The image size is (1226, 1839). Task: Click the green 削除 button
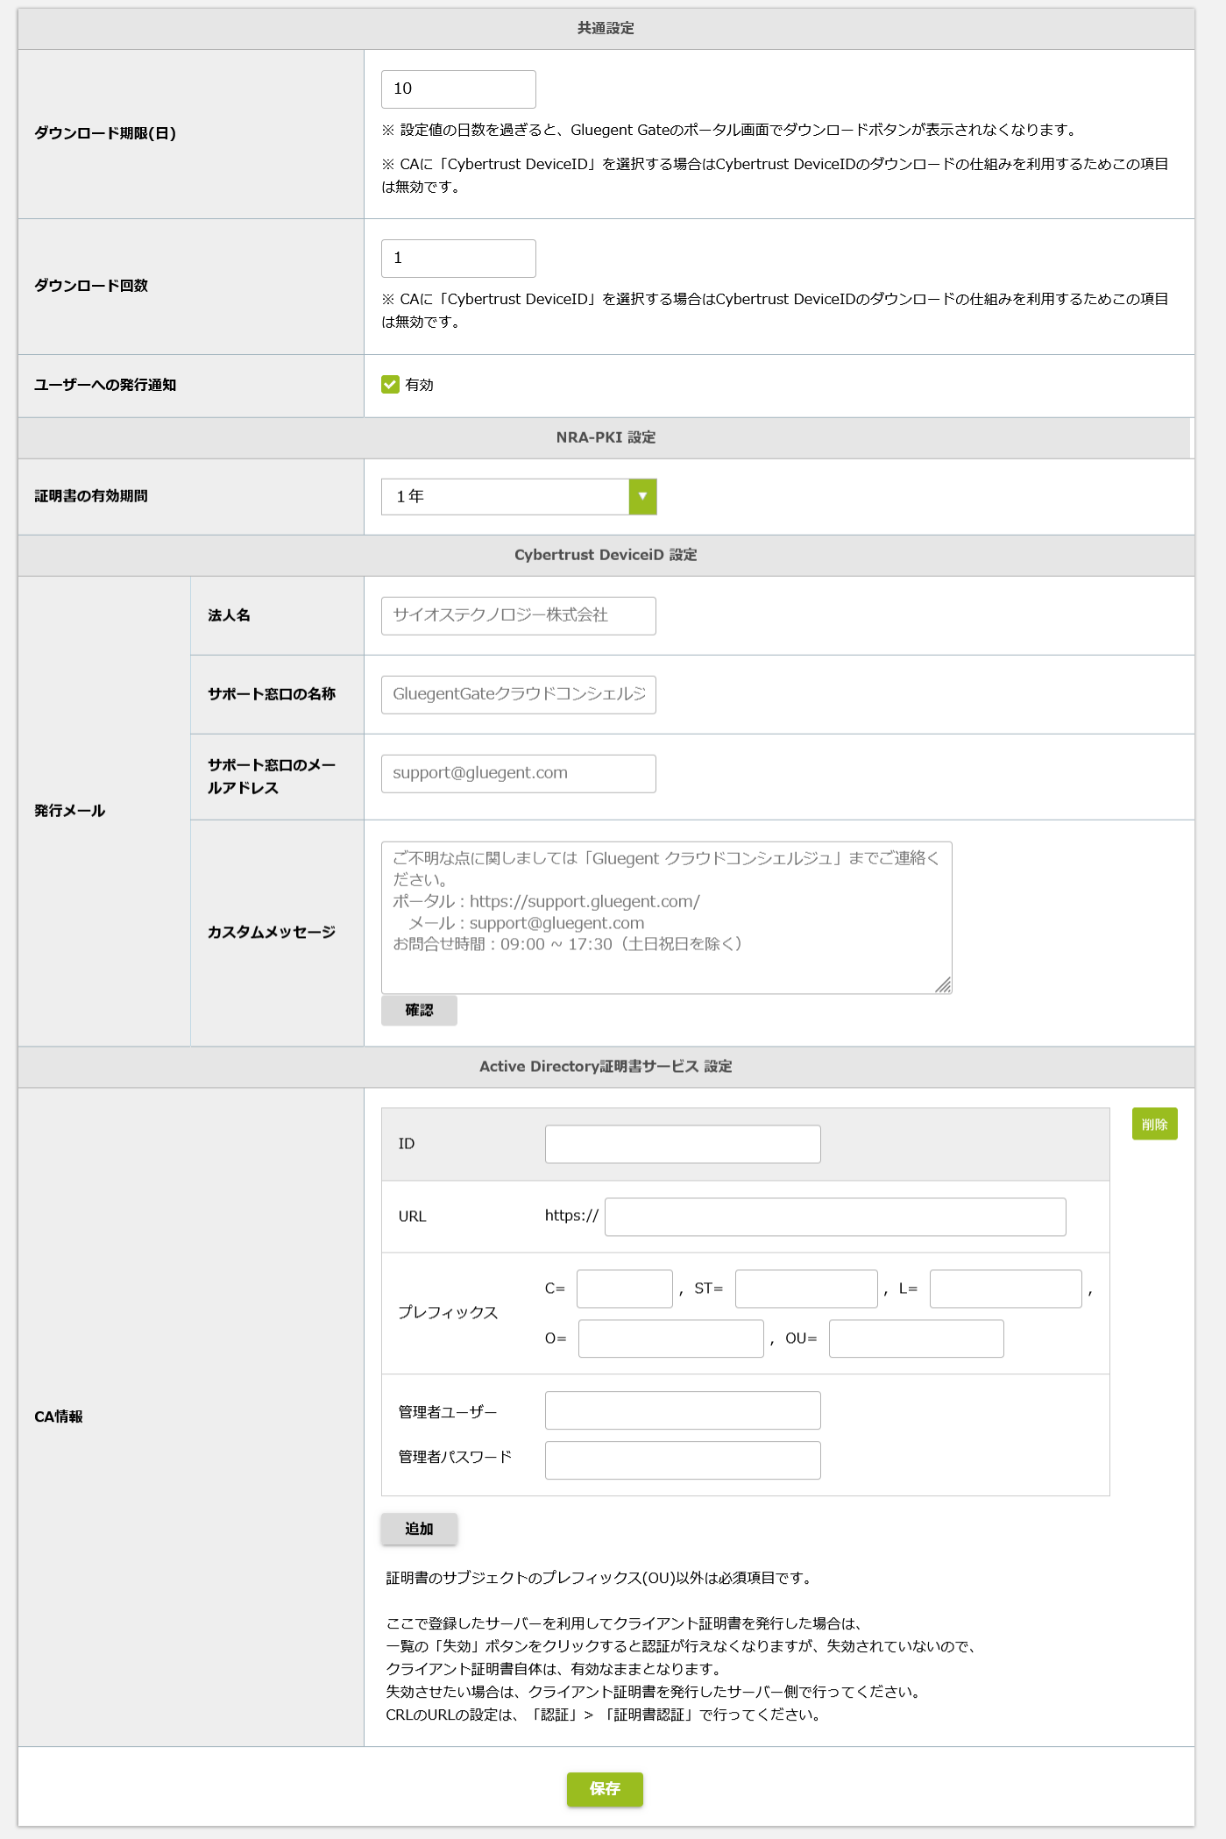tap(1154, 1124)
